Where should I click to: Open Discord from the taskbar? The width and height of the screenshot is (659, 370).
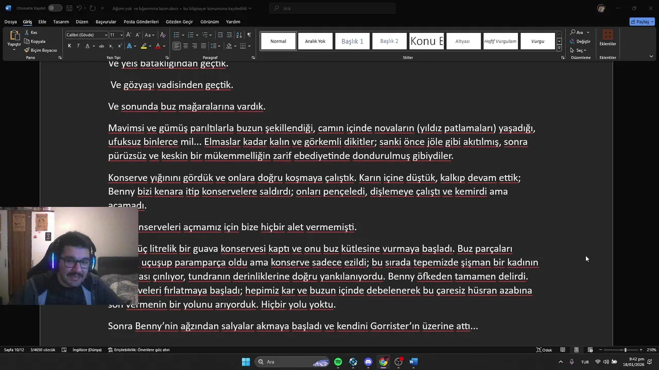(368, 362)
